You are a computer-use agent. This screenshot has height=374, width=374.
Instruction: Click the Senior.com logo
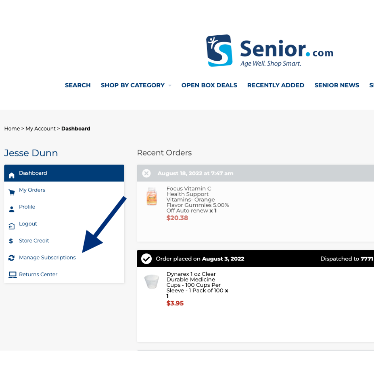click(269, 51)
